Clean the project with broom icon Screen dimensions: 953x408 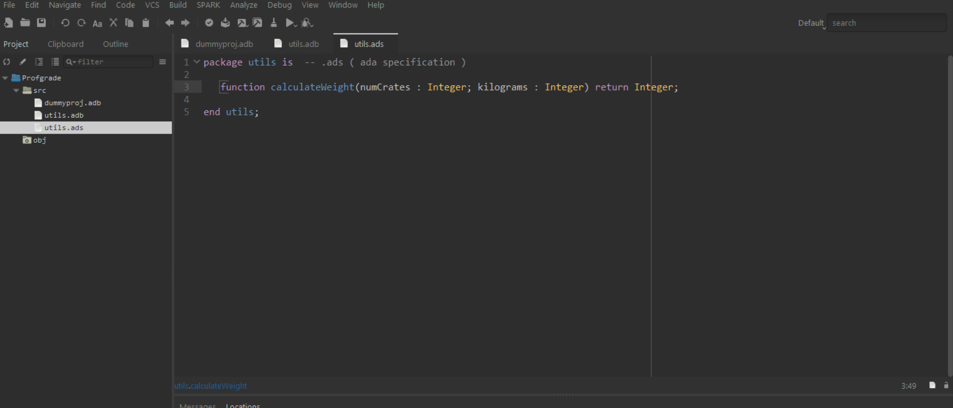(273, 23)
